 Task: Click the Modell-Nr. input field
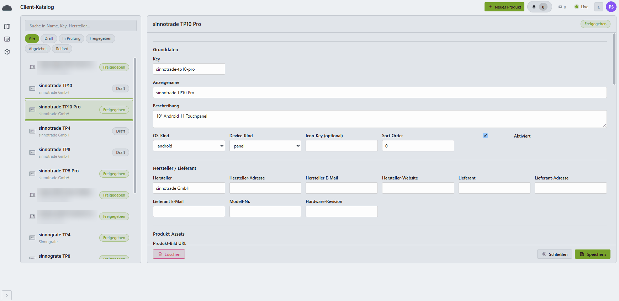[x=265, y=211]
